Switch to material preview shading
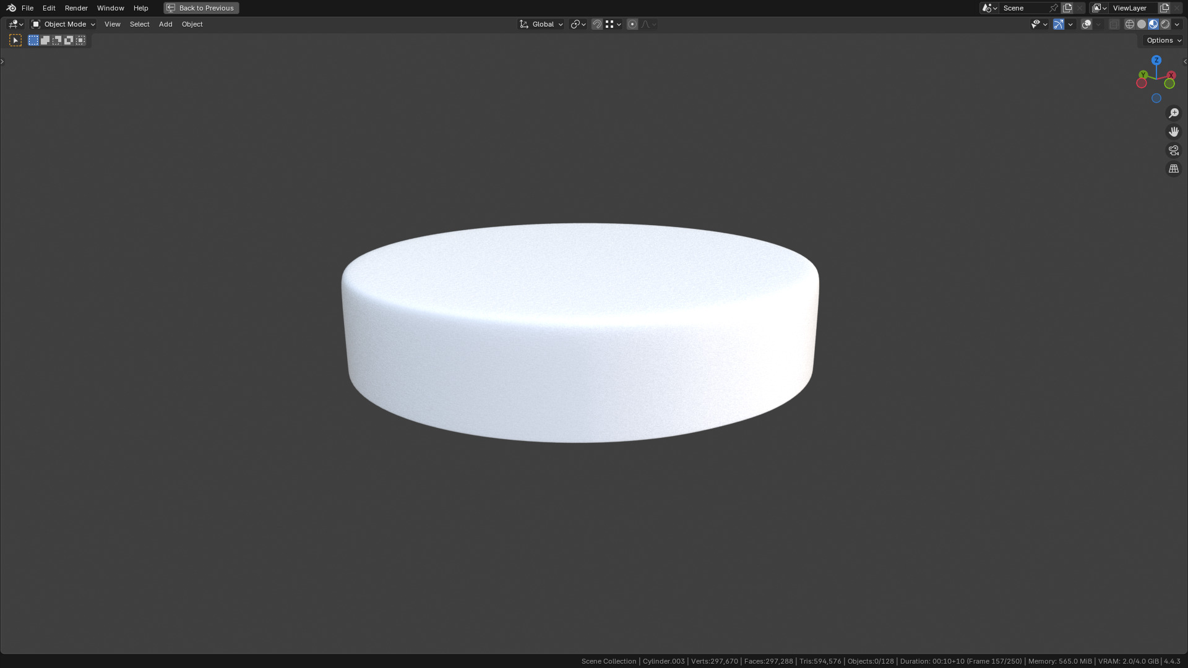Viewport: 1188px width, 668px height. click(1153, 24)
